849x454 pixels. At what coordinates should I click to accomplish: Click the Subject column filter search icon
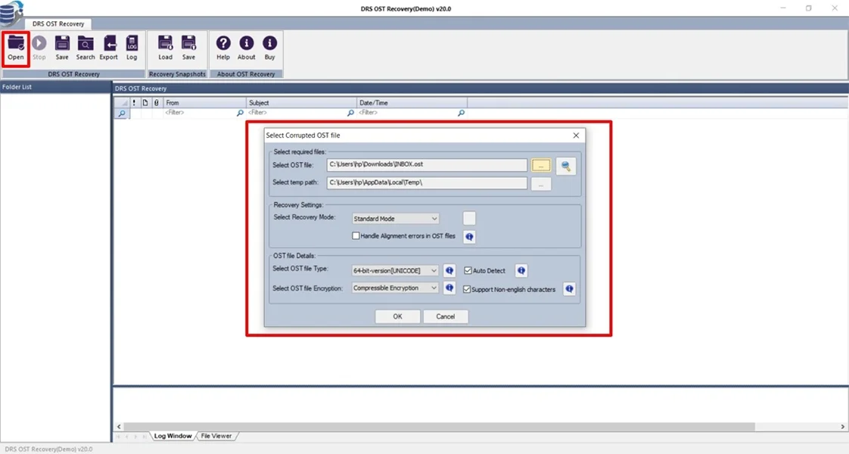point(350,113)
